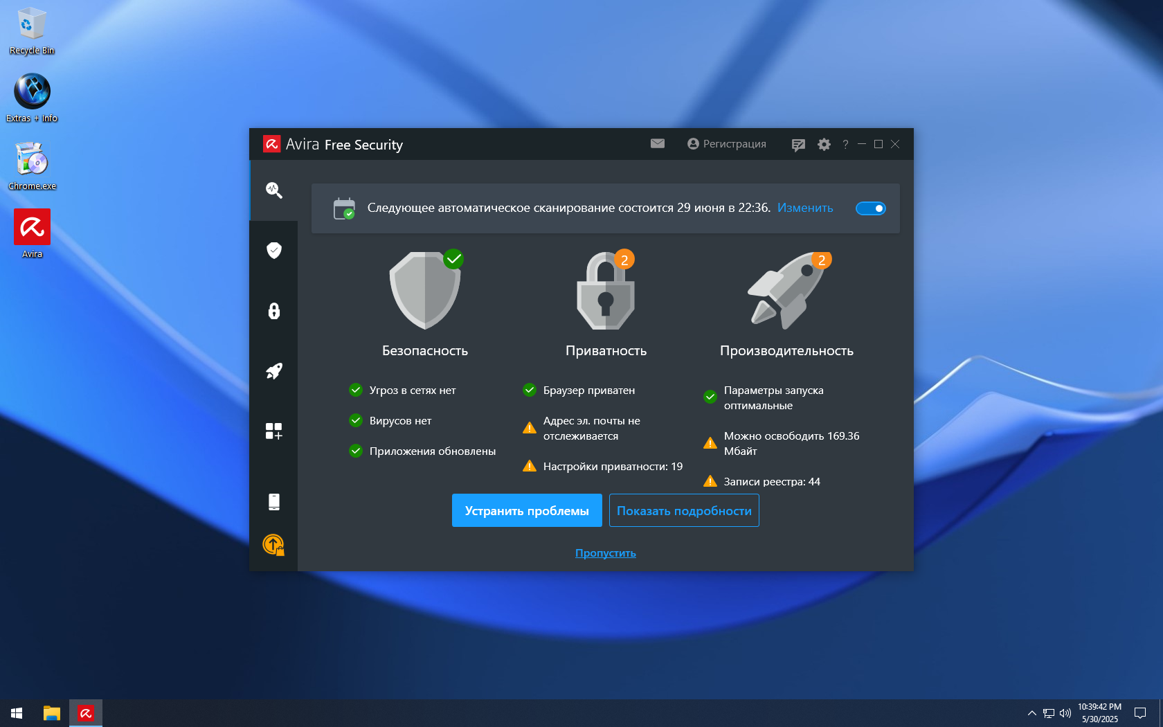Select the Avira desktop shortcut icon
This screenshot has width=1163, height=727.
[x=32, y=234]
